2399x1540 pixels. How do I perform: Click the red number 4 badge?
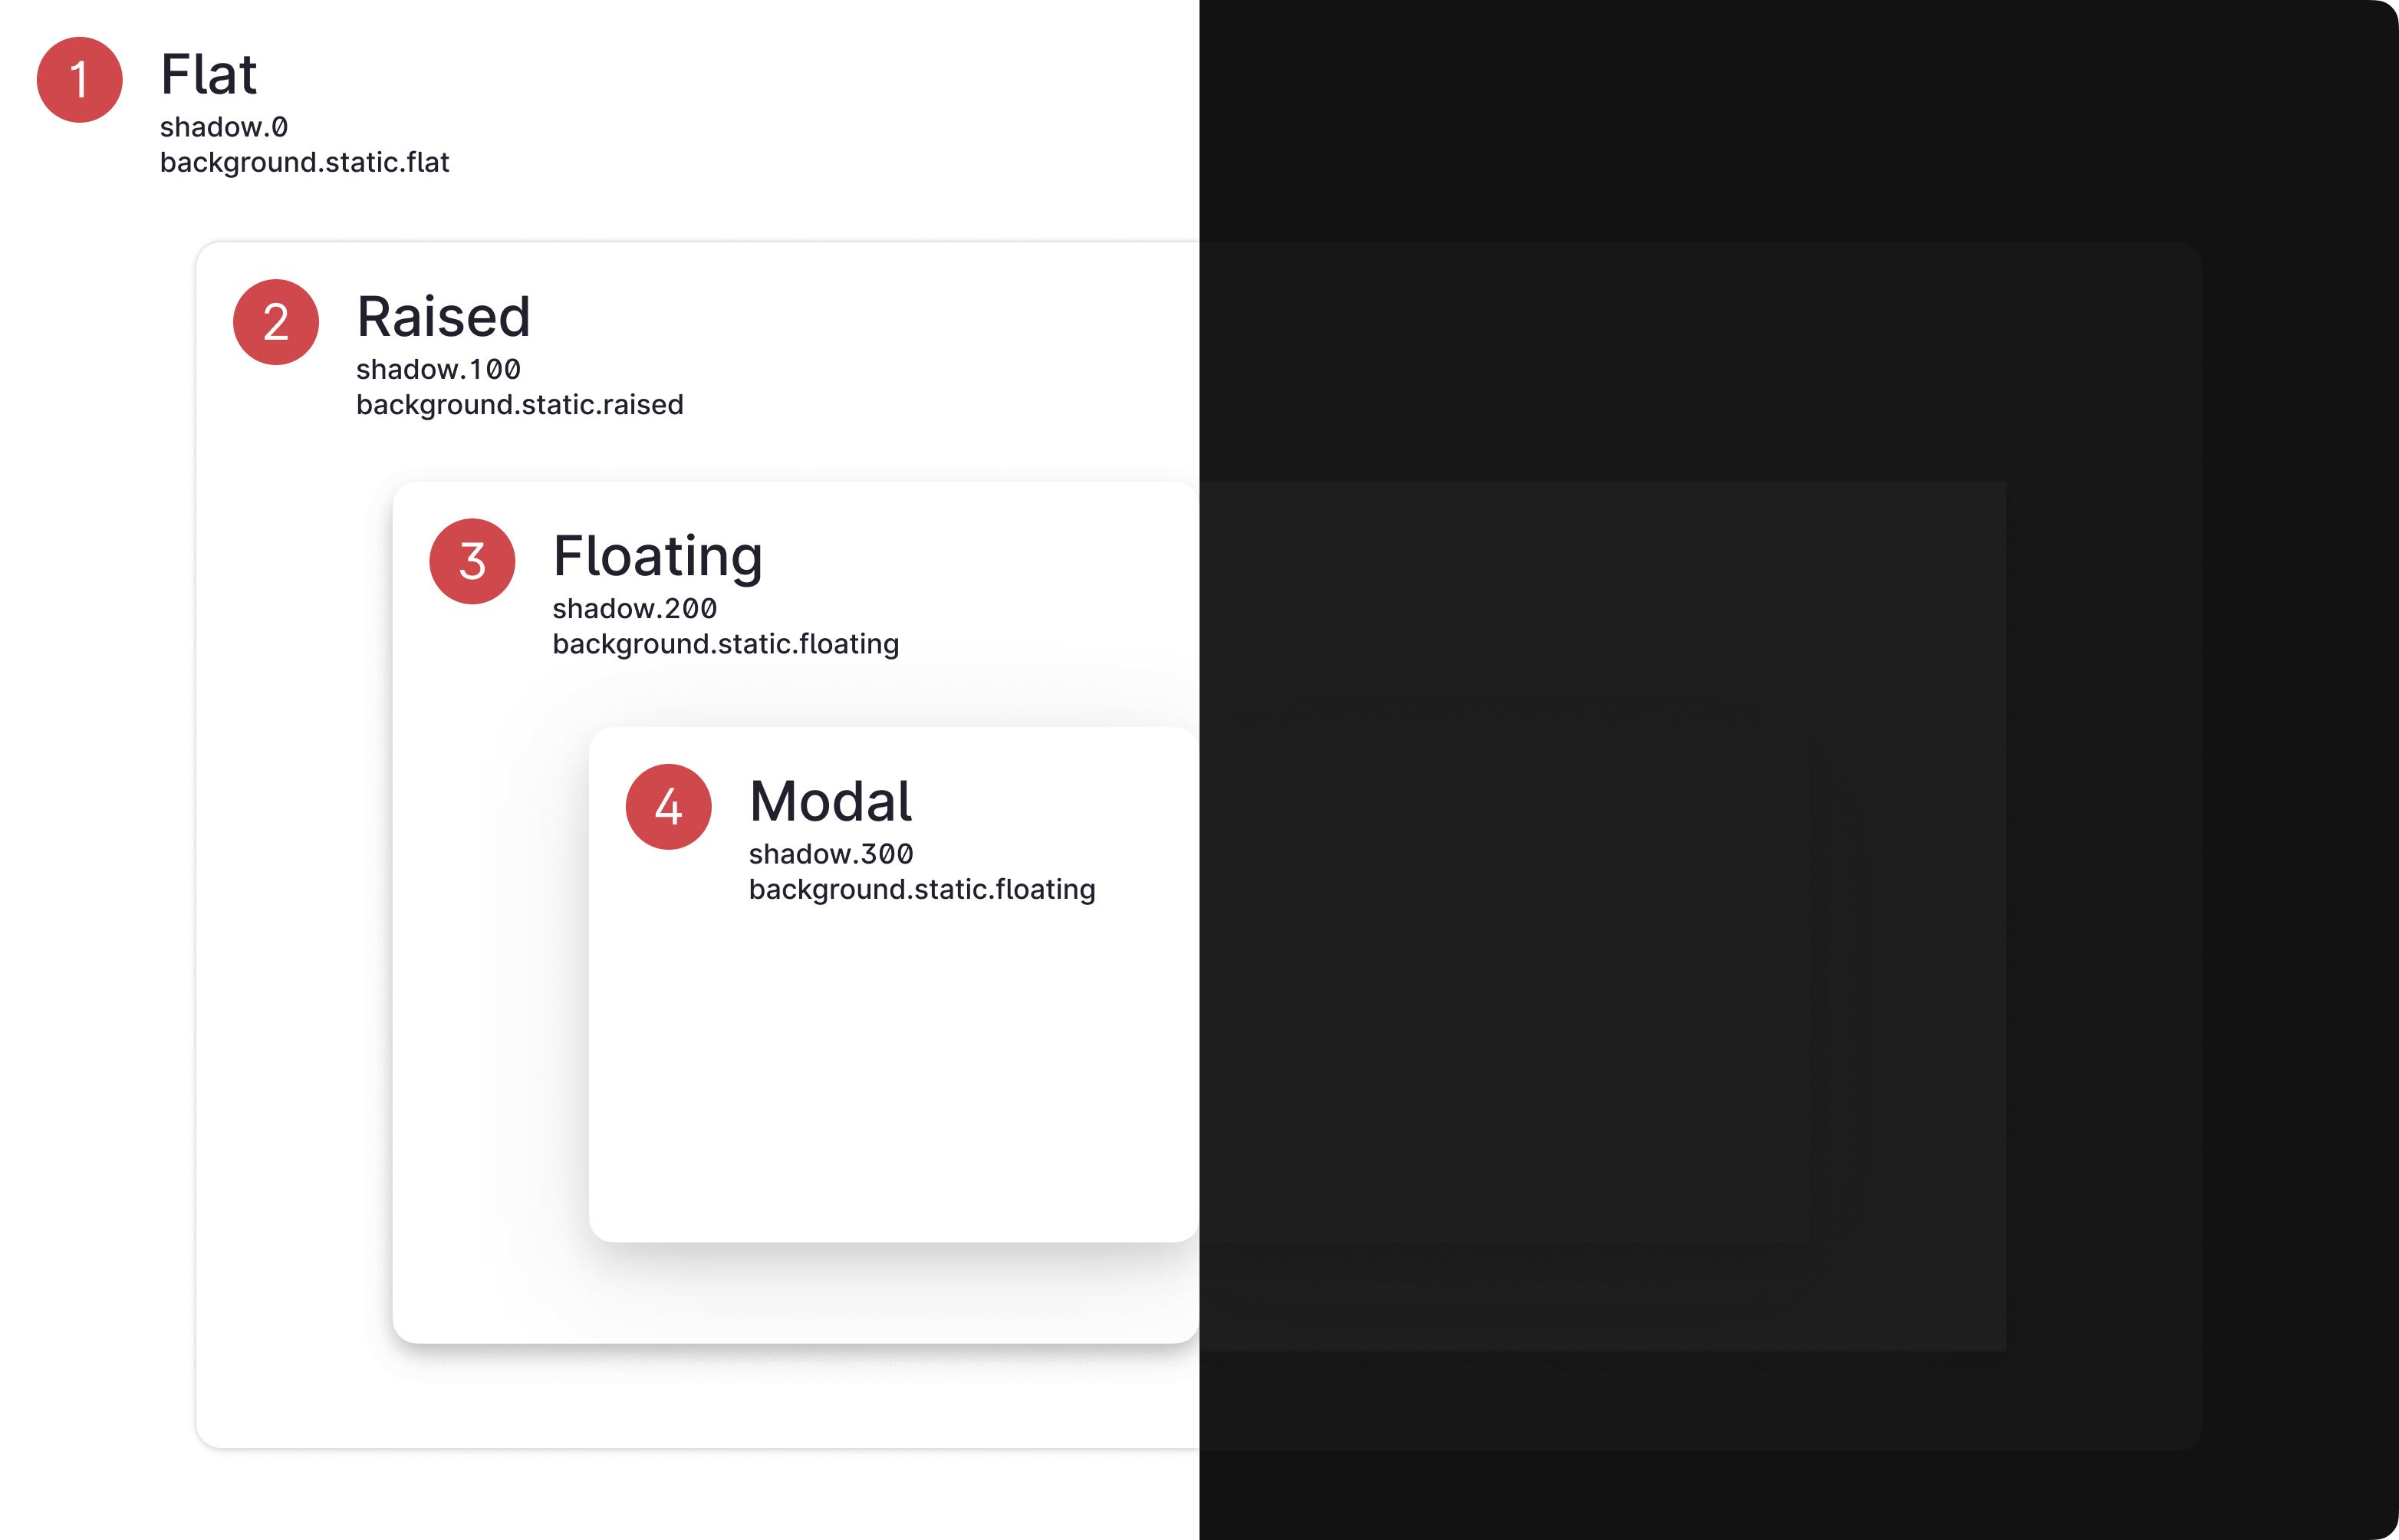click(x=668, y=807)
